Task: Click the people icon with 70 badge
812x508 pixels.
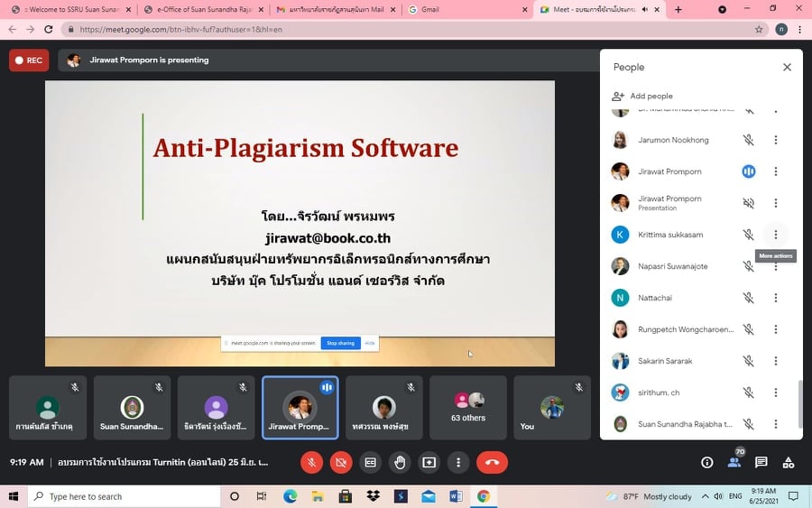Action: (734, 462)
